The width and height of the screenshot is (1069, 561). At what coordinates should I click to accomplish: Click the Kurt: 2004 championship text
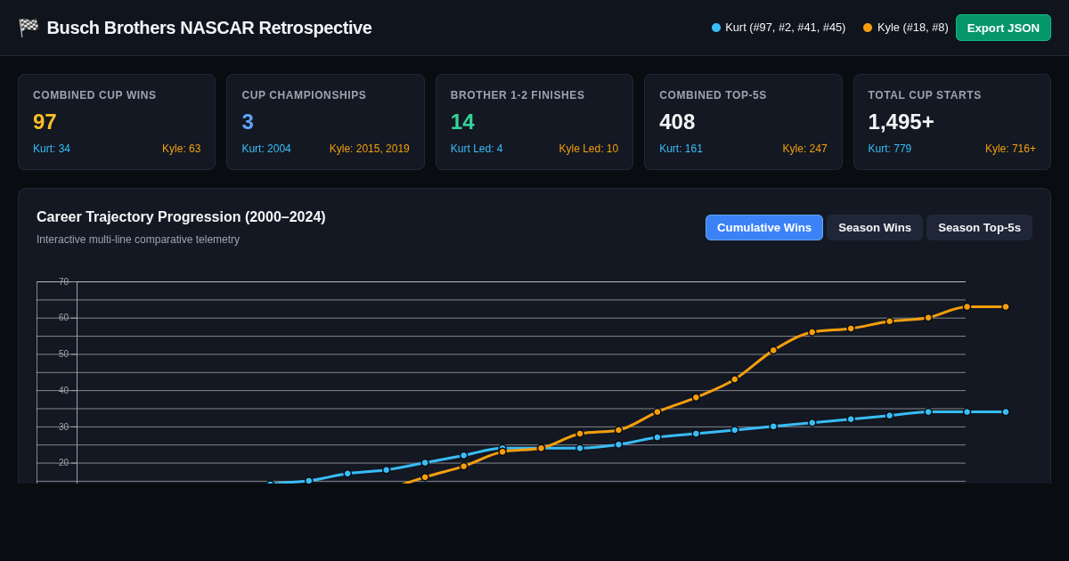pos(266,149)
